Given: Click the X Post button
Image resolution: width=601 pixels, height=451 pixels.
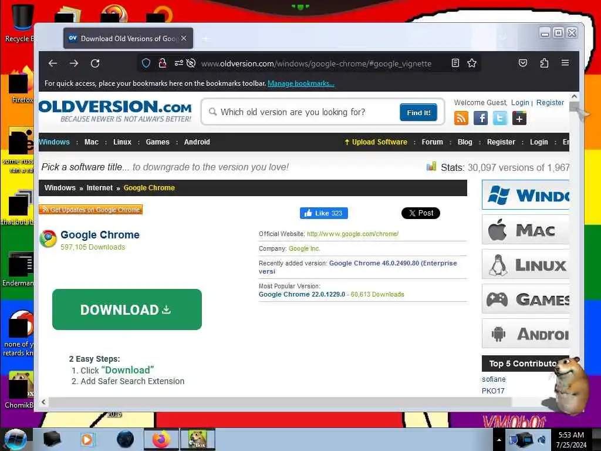Looking at the screenshot, I should 420,213.
